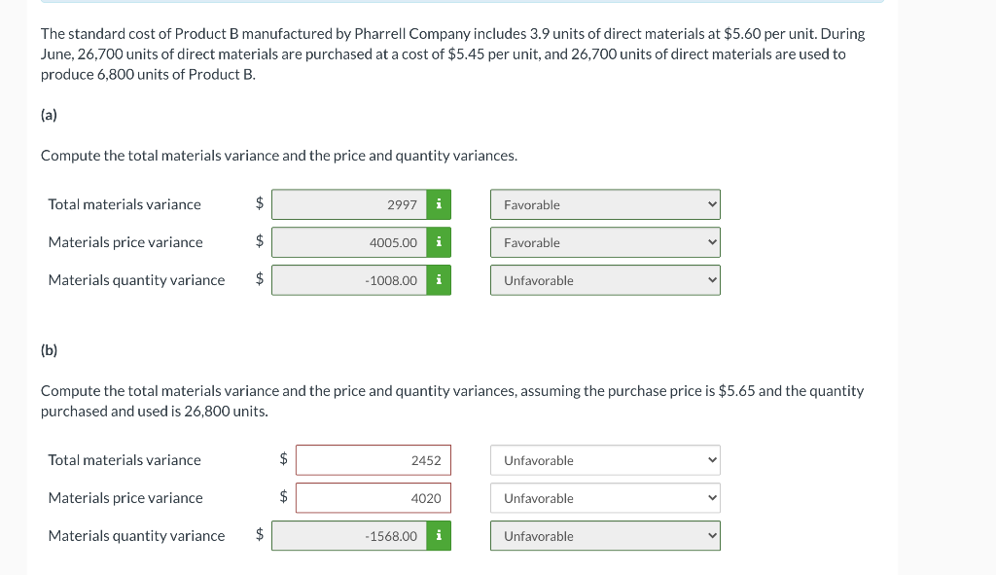Click the dollar sign label beside total materials variance
Image resolution: width=996 pixels, height=575 pixels.
click(x=258, y=204)
